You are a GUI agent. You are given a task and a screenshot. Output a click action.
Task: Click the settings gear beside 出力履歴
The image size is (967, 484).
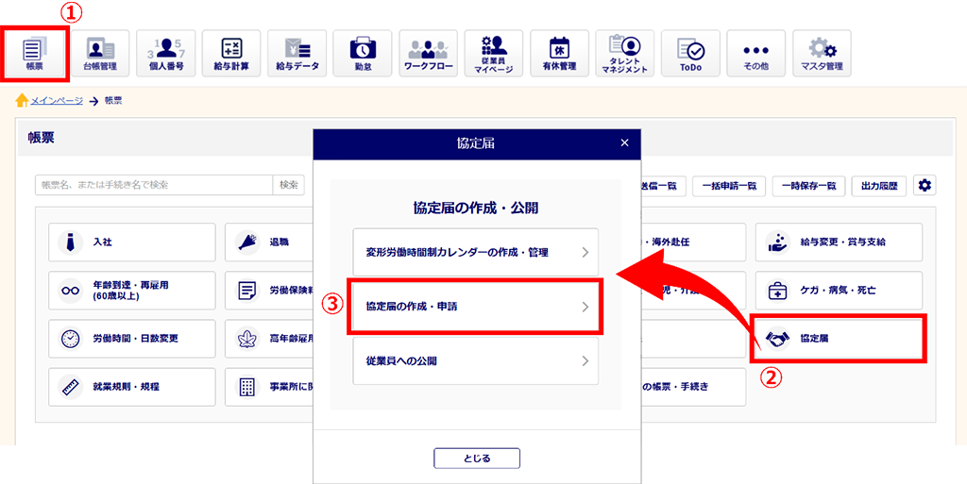(925, 186)
